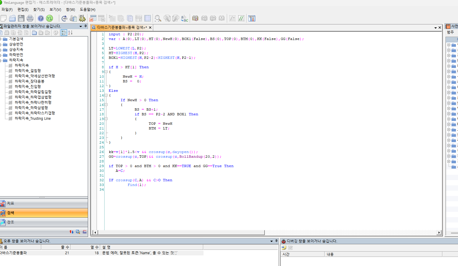The image size is (458, 266).
Task: Click the Print icon in toolbar
Action: click(30, 18)
